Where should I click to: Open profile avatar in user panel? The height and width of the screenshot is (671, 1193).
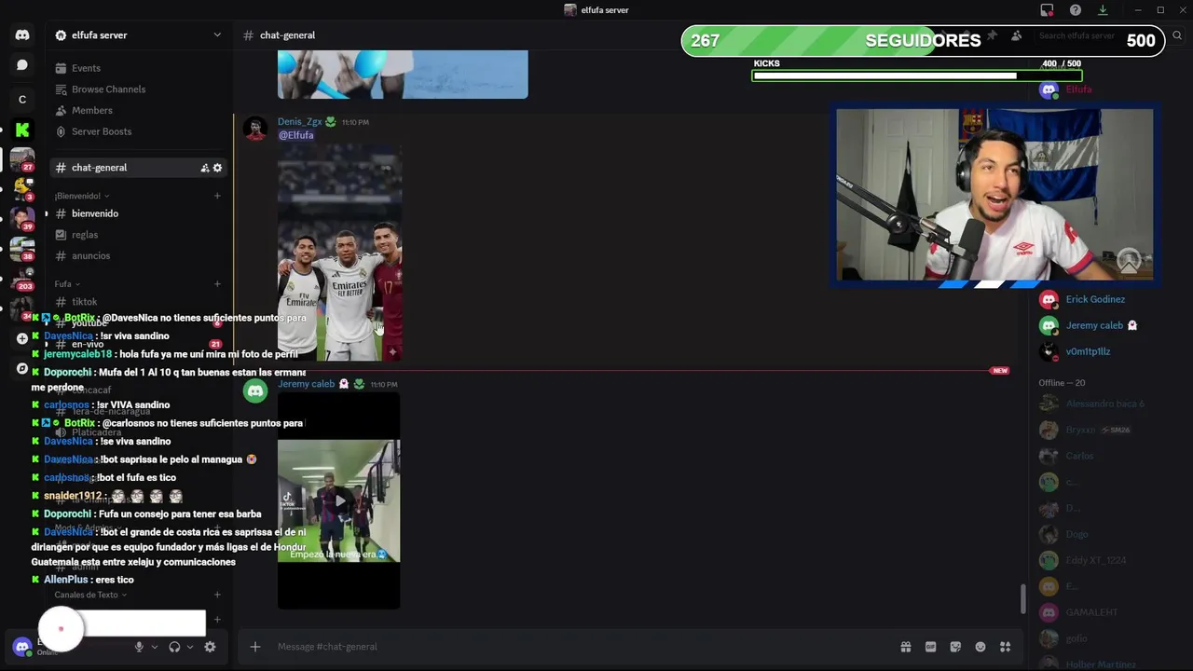(22, 647)
